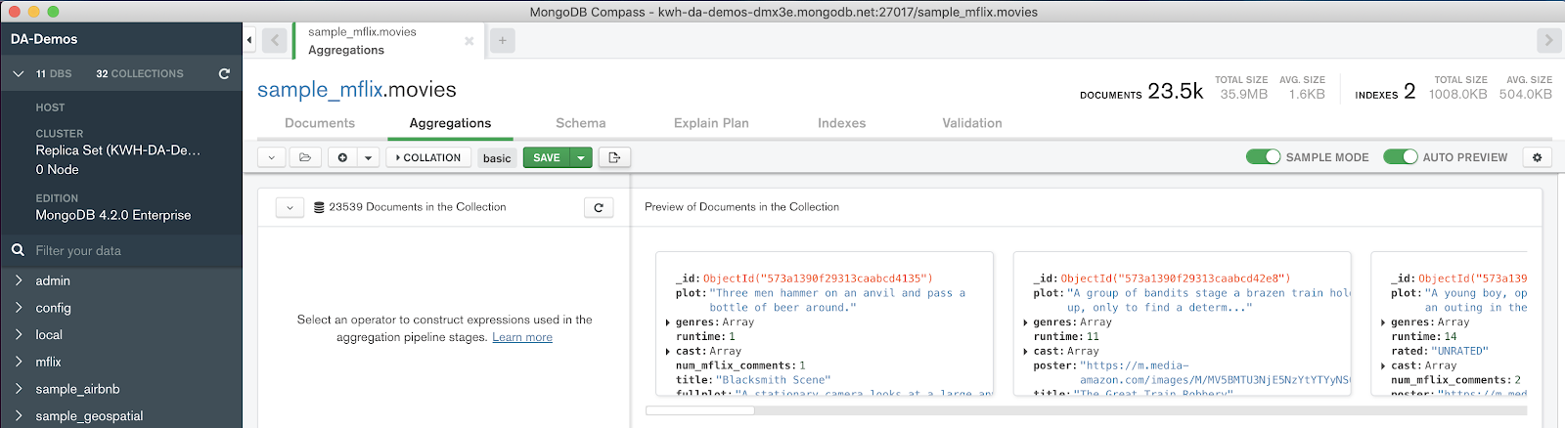The width and height of the screenshot is (1565, 428).
Task: Click the DA-Demos connection title
Action: click(x=44, y=39)
